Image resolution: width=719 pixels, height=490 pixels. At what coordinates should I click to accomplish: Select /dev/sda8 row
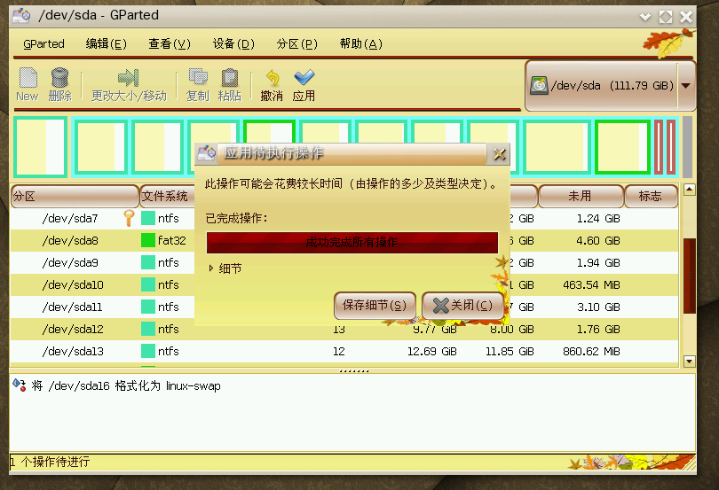coord(344,240)
